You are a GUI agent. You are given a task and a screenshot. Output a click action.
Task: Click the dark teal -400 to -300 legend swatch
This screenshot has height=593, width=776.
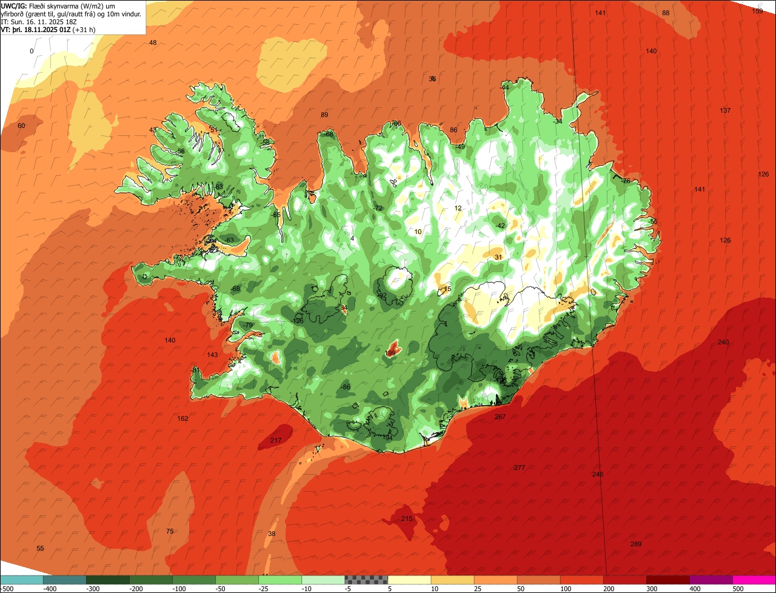point(65,580)
